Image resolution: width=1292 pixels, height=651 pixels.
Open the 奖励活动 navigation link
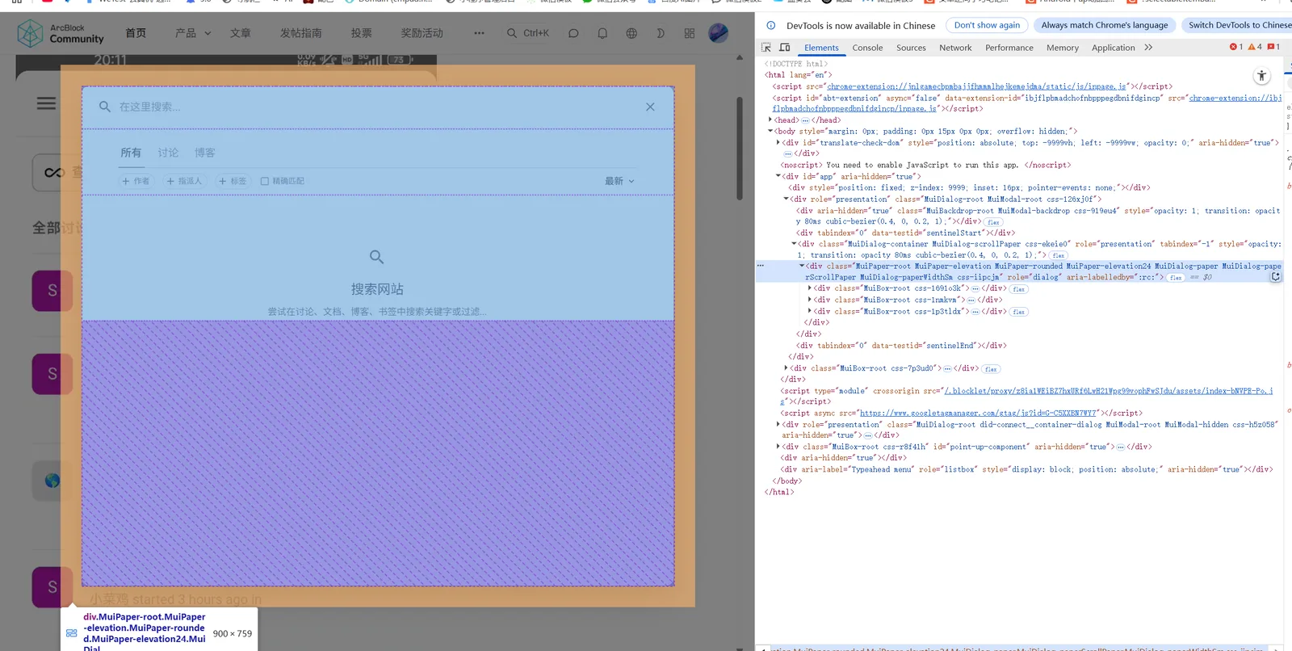coord(422,33)
